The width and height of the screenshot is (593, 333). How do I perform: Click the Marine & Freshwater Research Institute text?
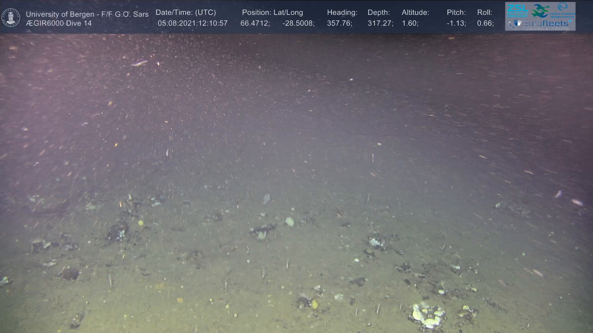click(x=562, y=15)
